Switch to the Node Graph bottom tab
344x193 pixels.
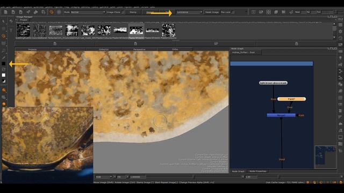point(238,172)
